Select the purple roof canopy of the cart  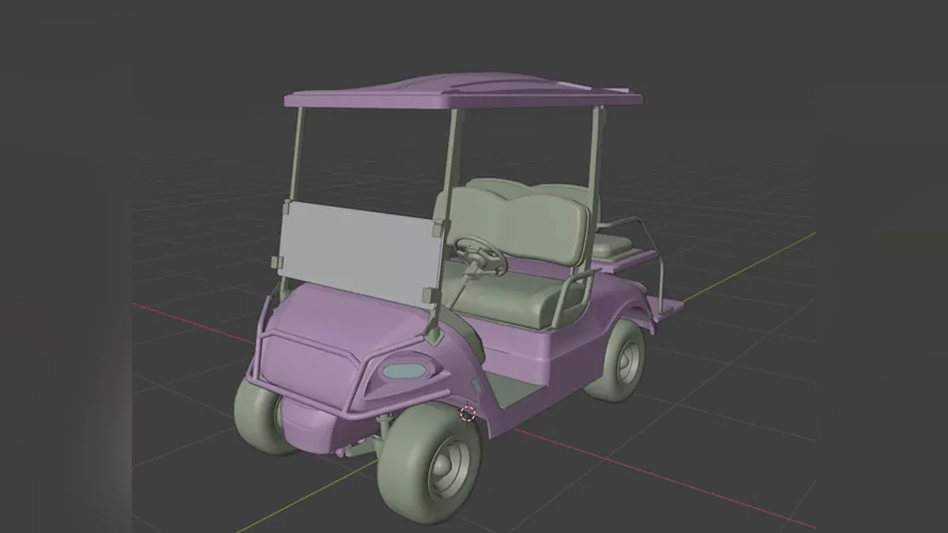pos(466,93)
